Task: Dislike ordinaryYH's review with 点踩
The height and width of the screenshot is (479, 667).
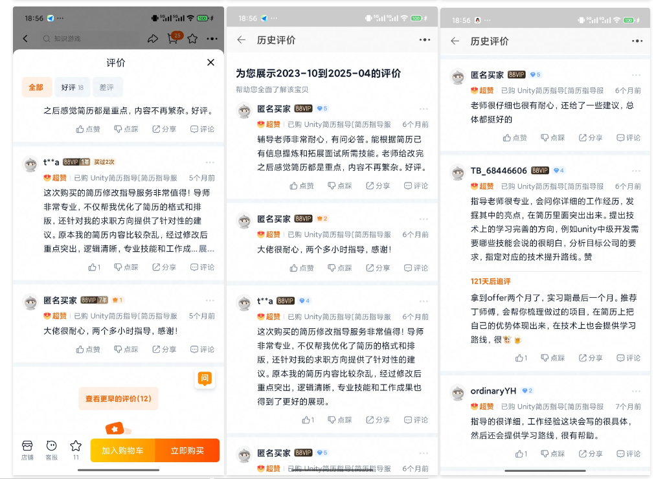Action: click(552, 453)
